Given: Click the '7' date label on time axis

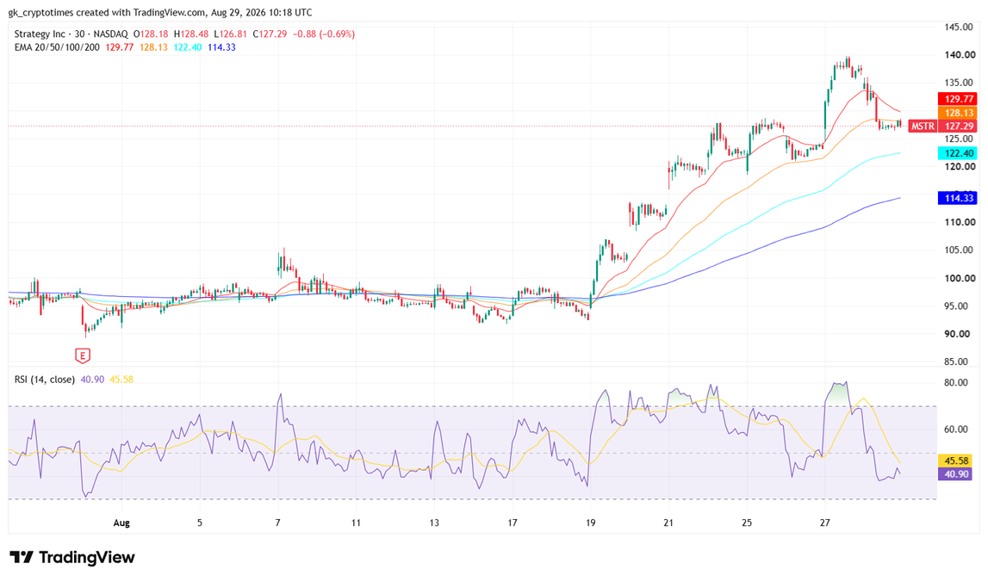Looking at the screenshot, I should pyautogui.click(x=278, y=522).
